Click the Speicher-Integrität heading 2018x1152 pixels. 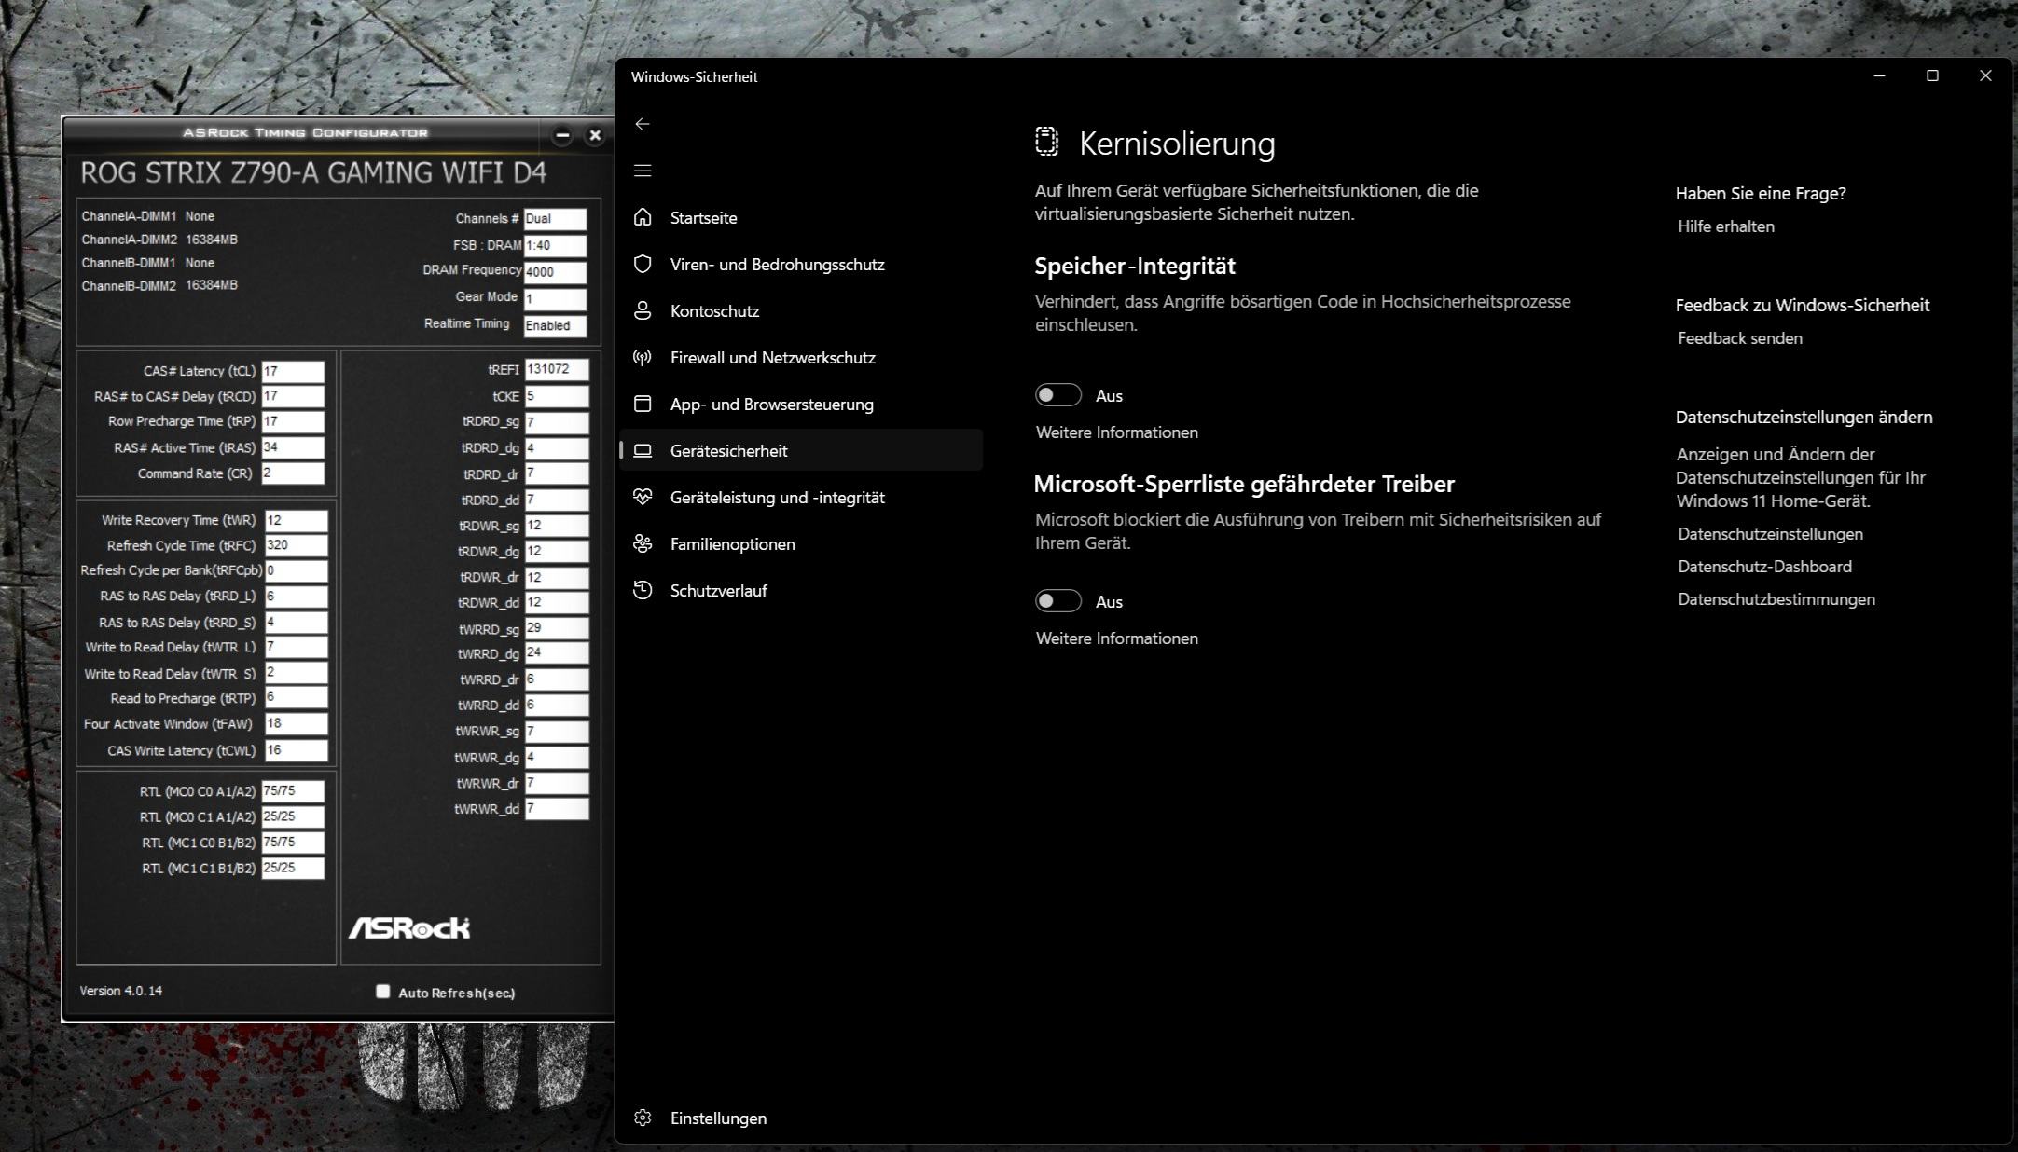[x=1134, y=266]
